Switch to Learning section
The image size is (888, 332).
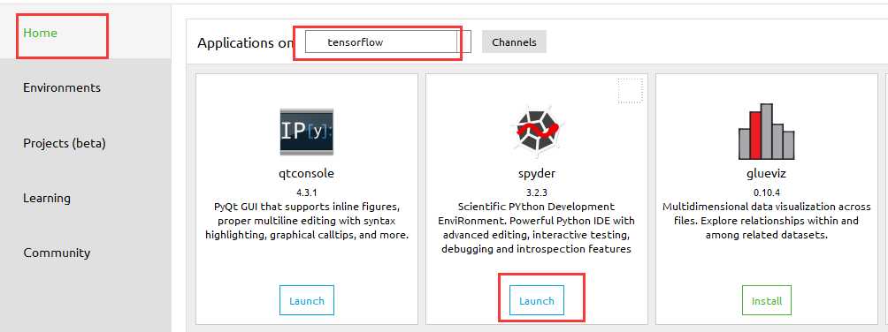pos(47,198)
